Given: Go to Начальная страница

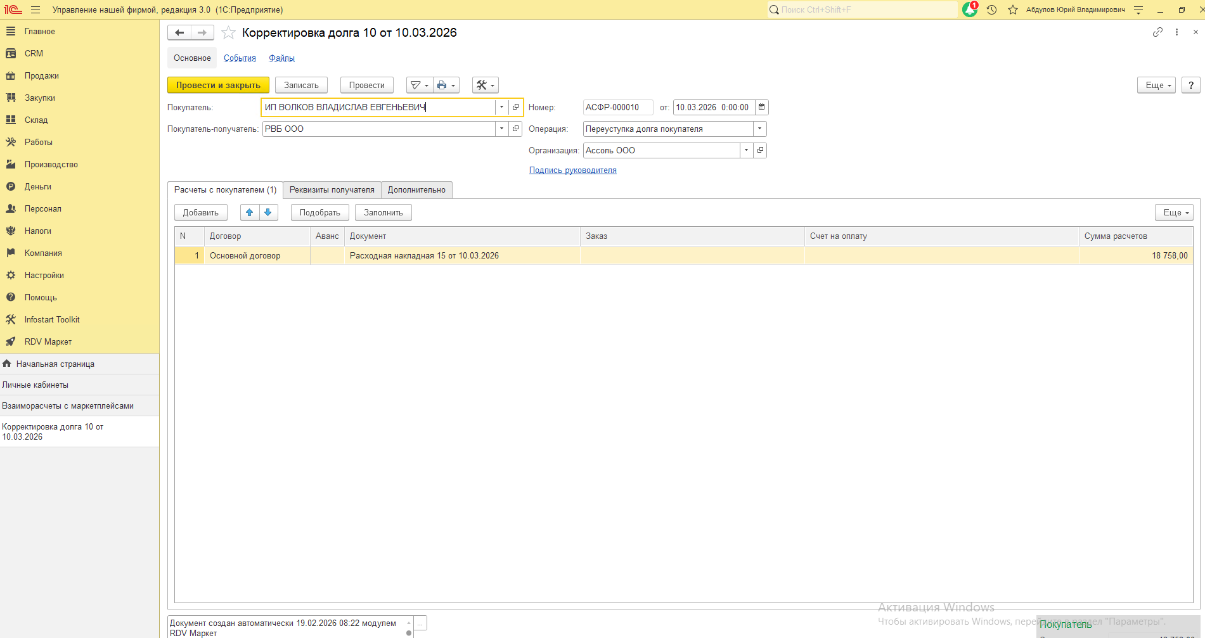Looking at the screenshot, I should coord(79,364).
